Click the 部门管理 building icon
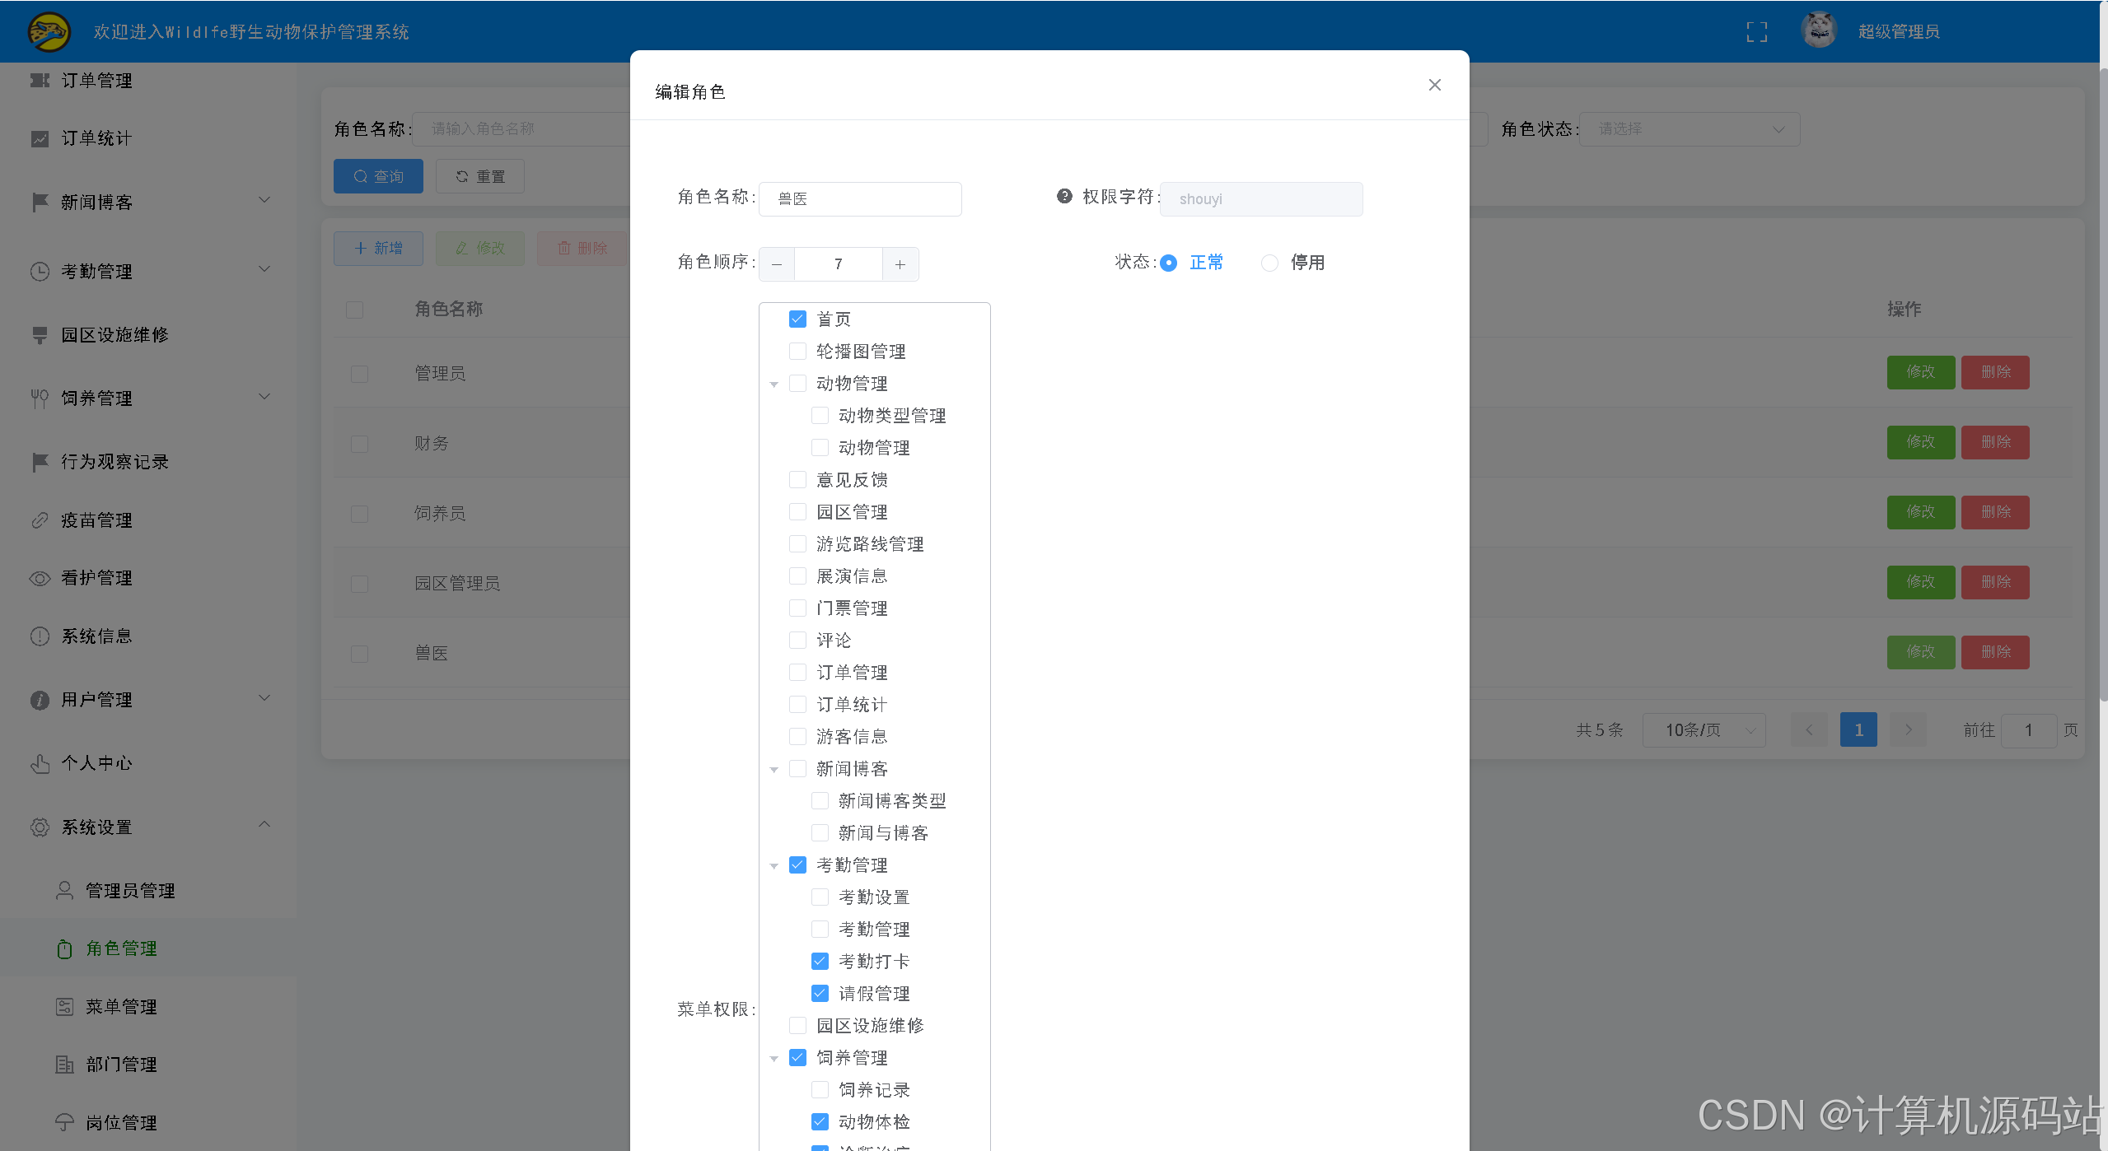2108x1151 pixels. tap(64, 1065)
